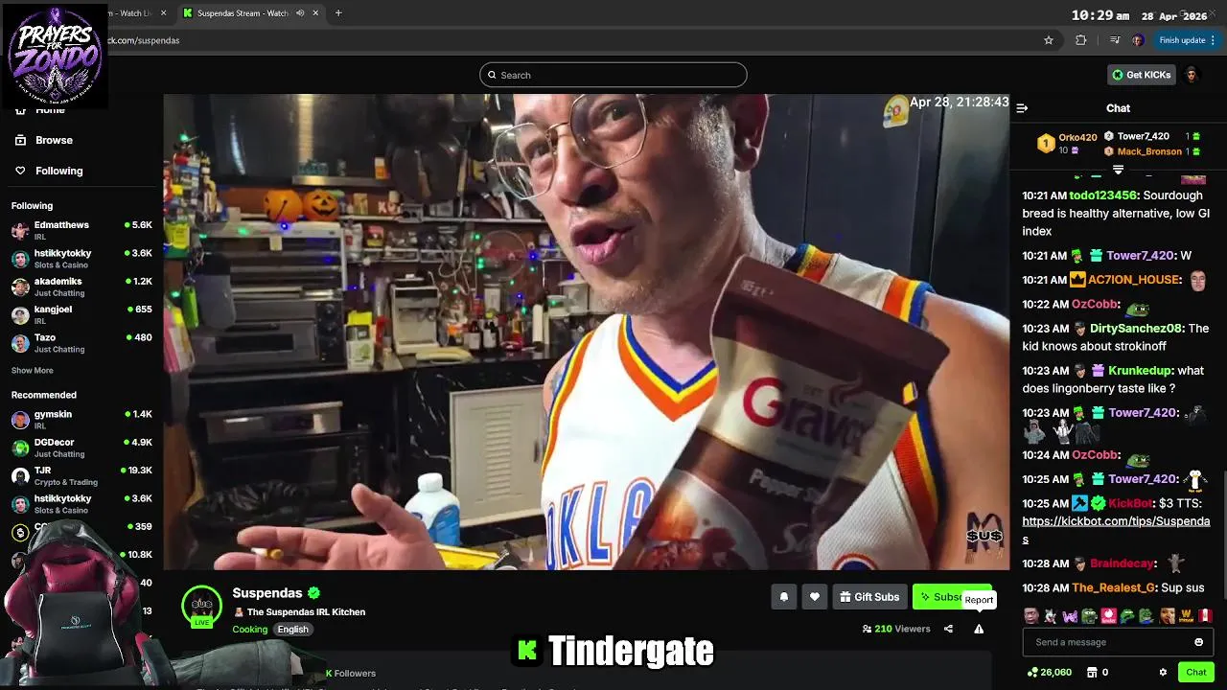This screenshot has width=1227, height=690.
Task: Open chat settings gear icon
Action: [x=1163, y=672]
